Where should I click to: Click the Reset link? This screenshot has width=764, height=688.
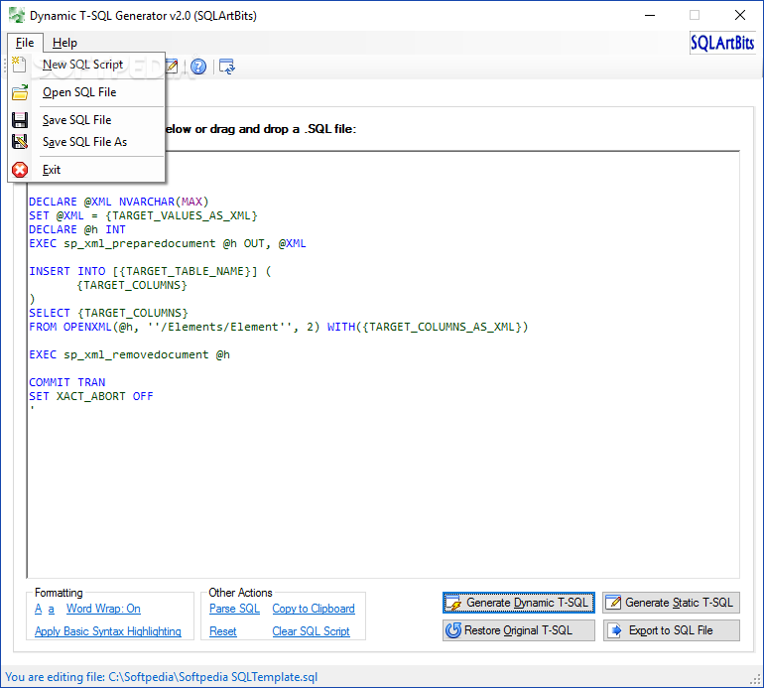222,631
